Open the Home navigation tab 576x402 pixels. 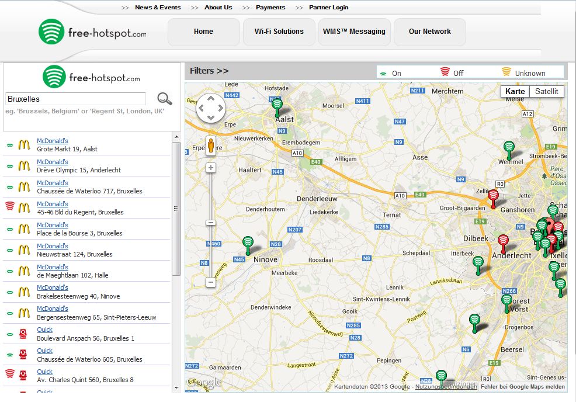(x=203, y=32)
